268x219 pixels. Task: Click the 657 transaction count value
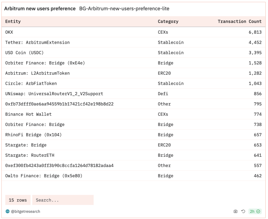click(258, 135)
